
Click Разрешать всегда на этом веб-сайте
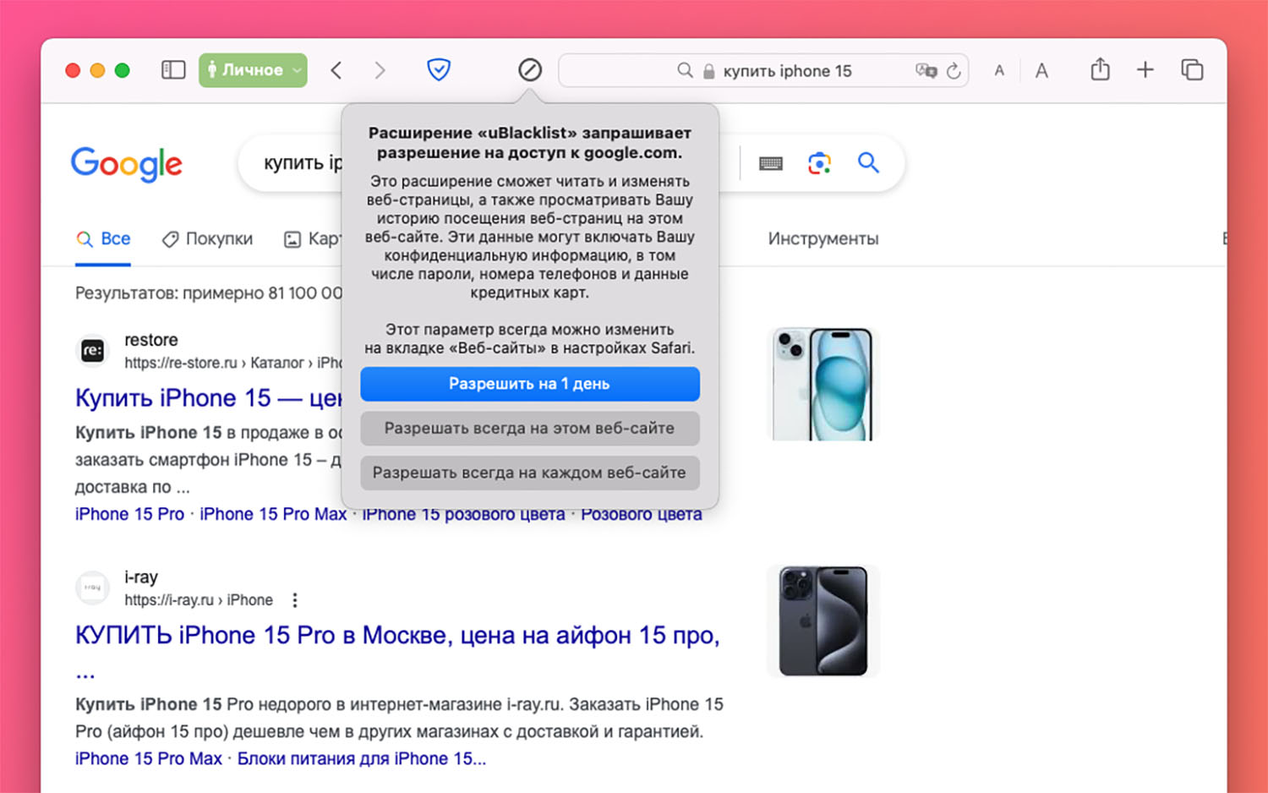(x=530, y=429)
